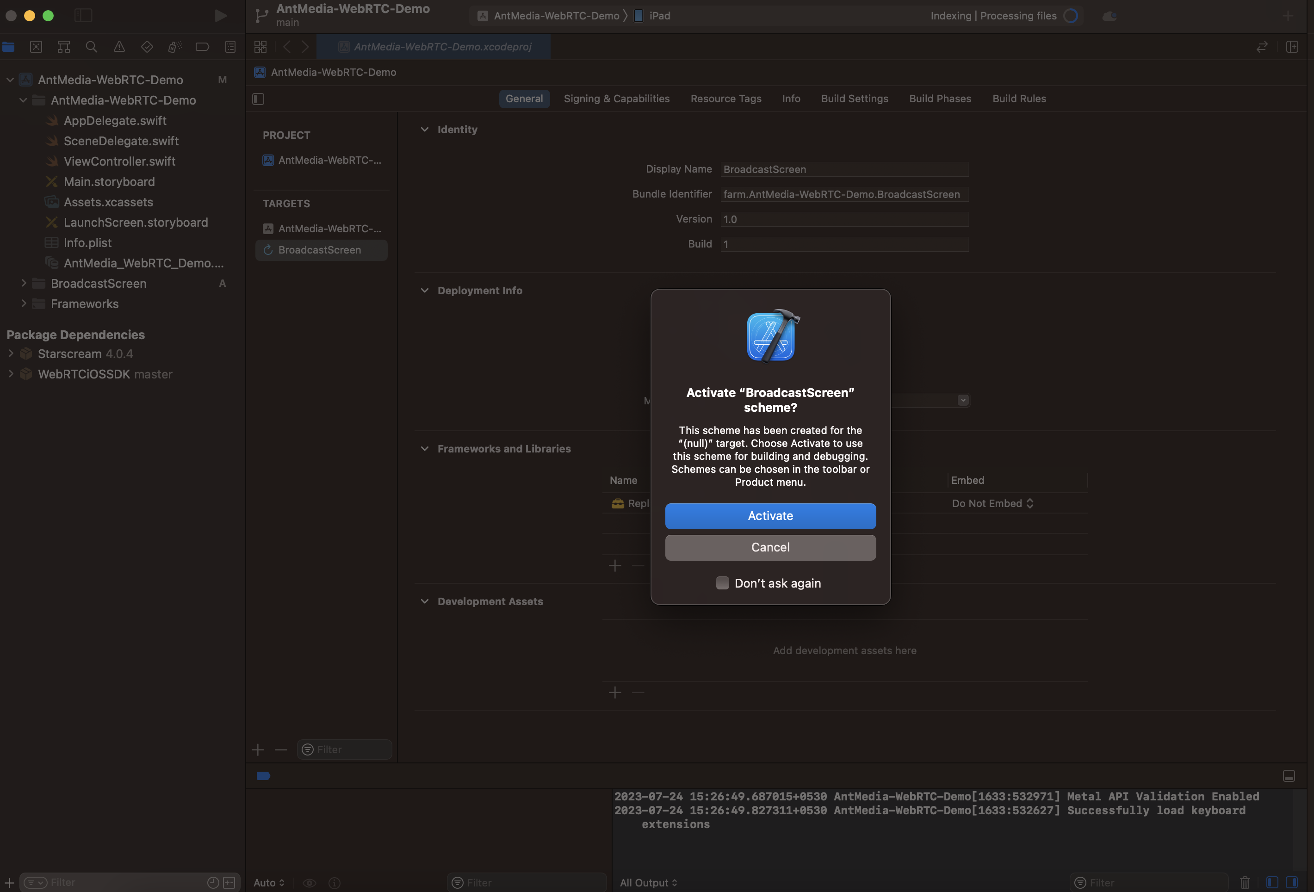The height and width of the screenshot is (892, 1314).
Task: Open the Issue navigator warning icon
Action: [x=119, y=47]
